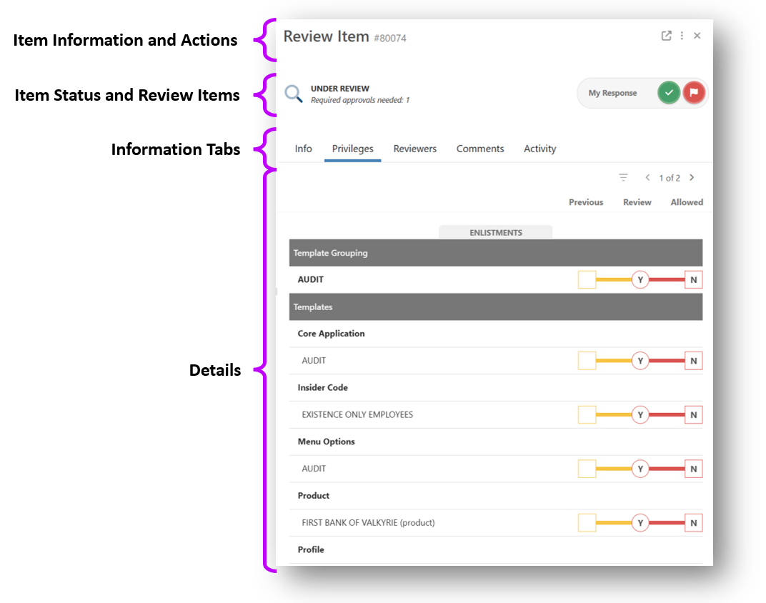Select N allowed for Core Application AUDIT
766x603 pixels.
coord(693,361)
